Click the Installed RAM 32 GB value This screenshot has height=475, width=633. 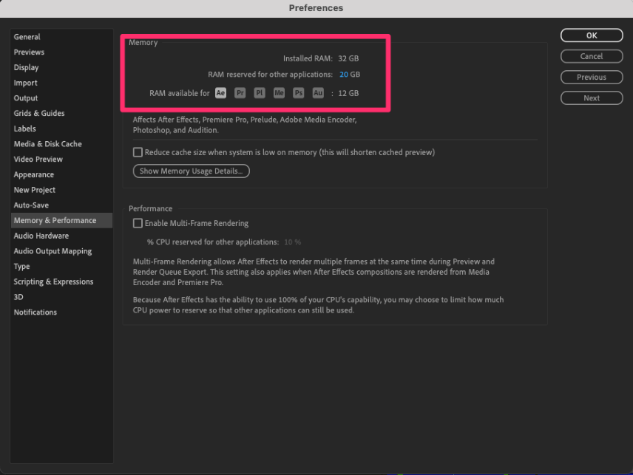coord(348,58)
